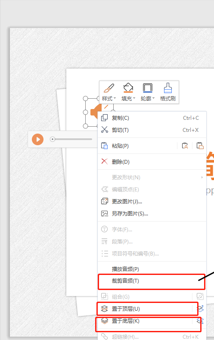The width and height of the screenshot is (214, 340).
Task: Select 裁剪音频(T) to trim audio
Action: pos(152,281)
